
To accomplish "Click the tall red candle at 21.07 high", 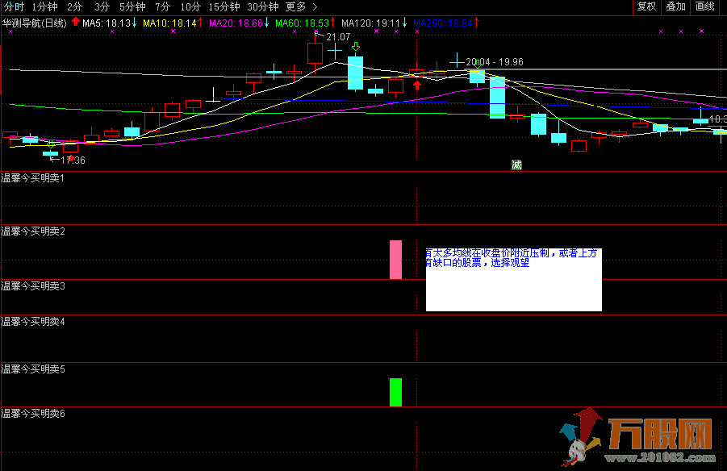I will click(315, 53).
